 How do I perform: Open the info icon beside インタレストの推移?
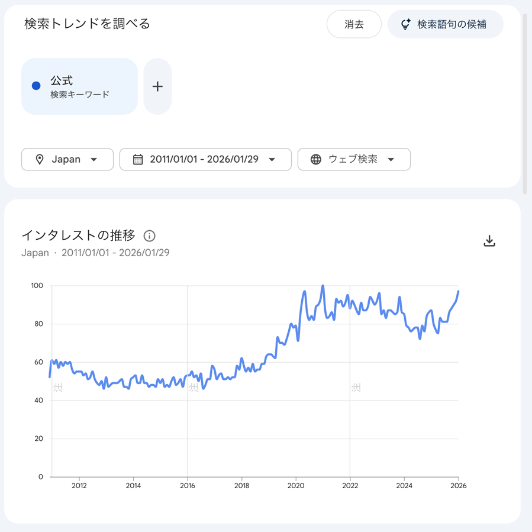pyautogui.click(x=150, y=236)
